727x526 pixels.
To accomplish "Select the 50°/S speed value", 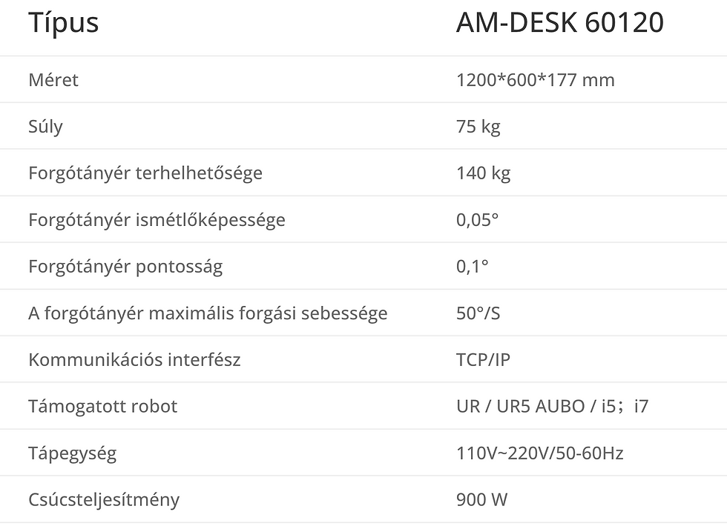I will [x=478, y=313].
